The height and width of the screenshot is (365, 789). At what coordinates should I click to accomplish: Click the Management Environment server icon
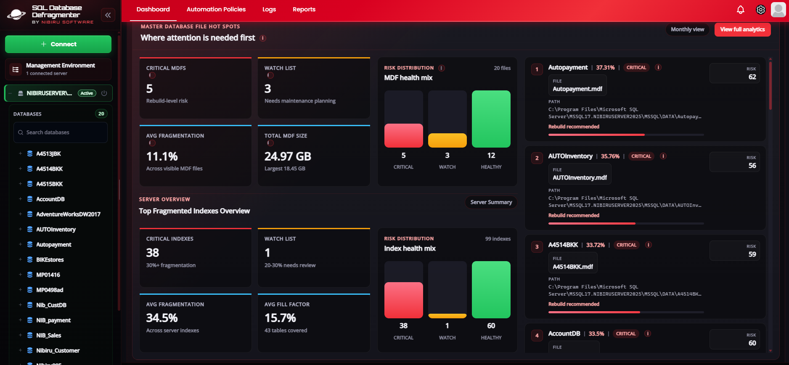[16, 69]
